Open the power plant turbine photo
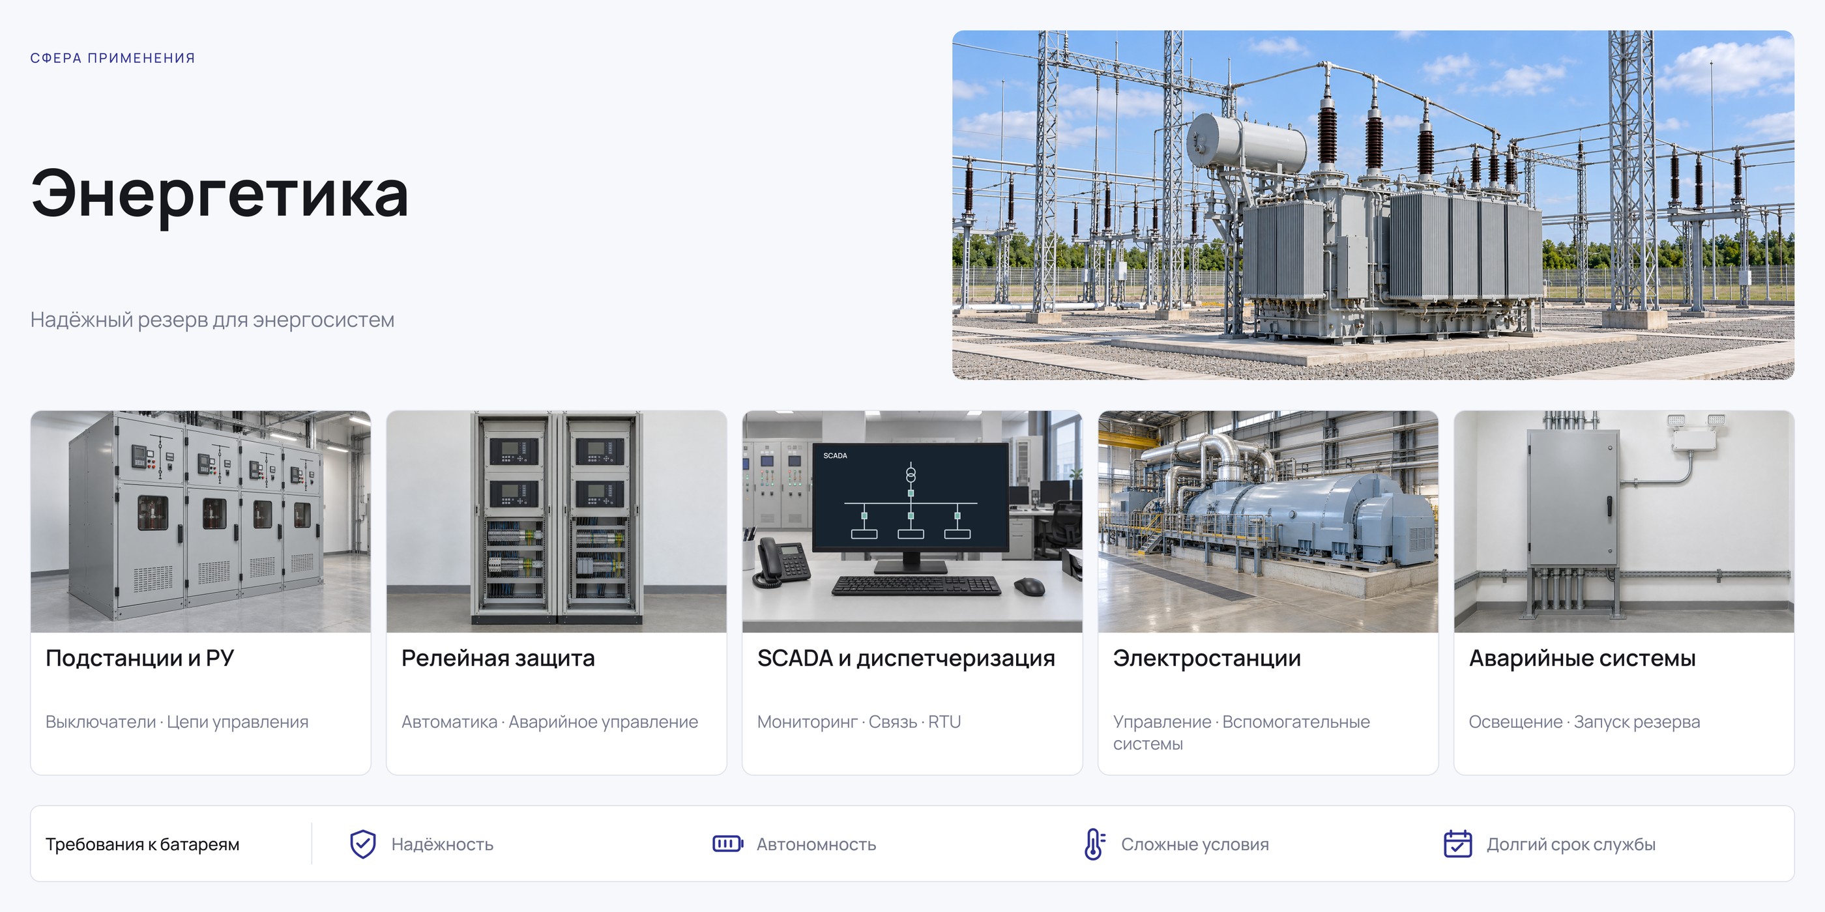The width and height of the screenshot is (1825, 912). point(1268,521)
